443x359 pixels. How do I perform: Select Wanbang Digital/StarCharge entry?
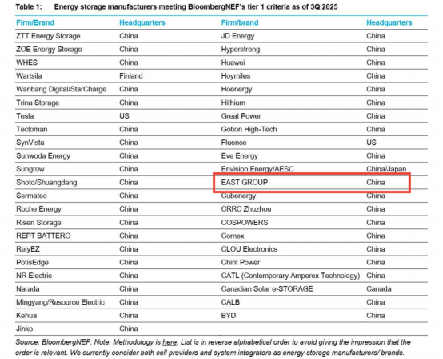pyautogui.click(x=62, y=89)
